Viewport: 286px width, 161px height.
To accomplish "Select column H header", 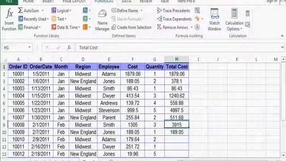I will click(177, 59).
